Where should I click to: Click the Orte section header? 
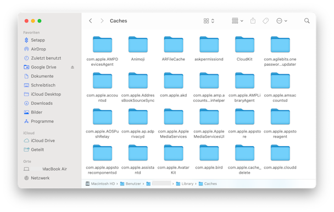pos(27,162)
